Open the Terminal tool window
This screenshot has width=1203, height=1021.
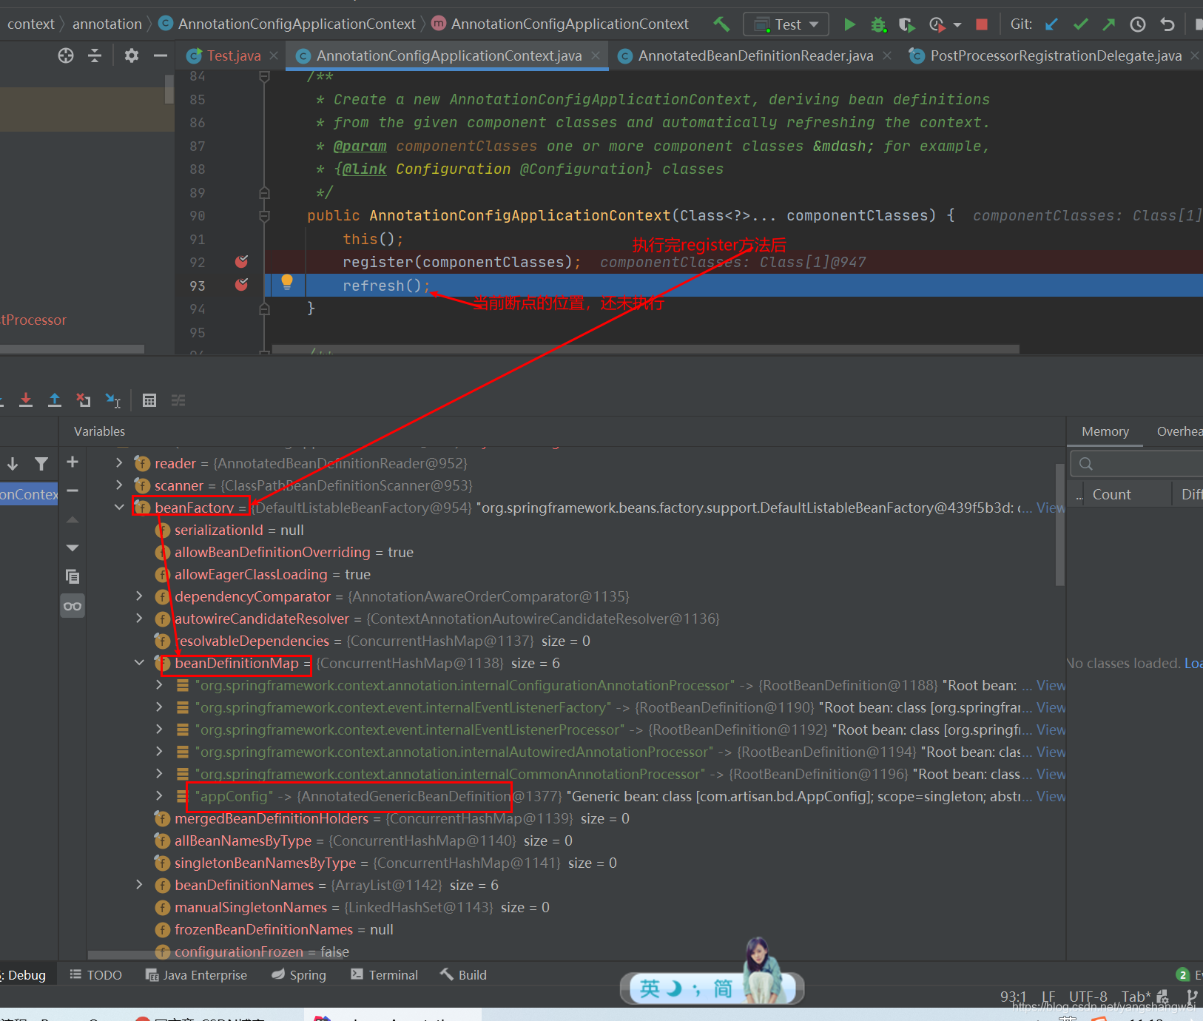point(385,975)
